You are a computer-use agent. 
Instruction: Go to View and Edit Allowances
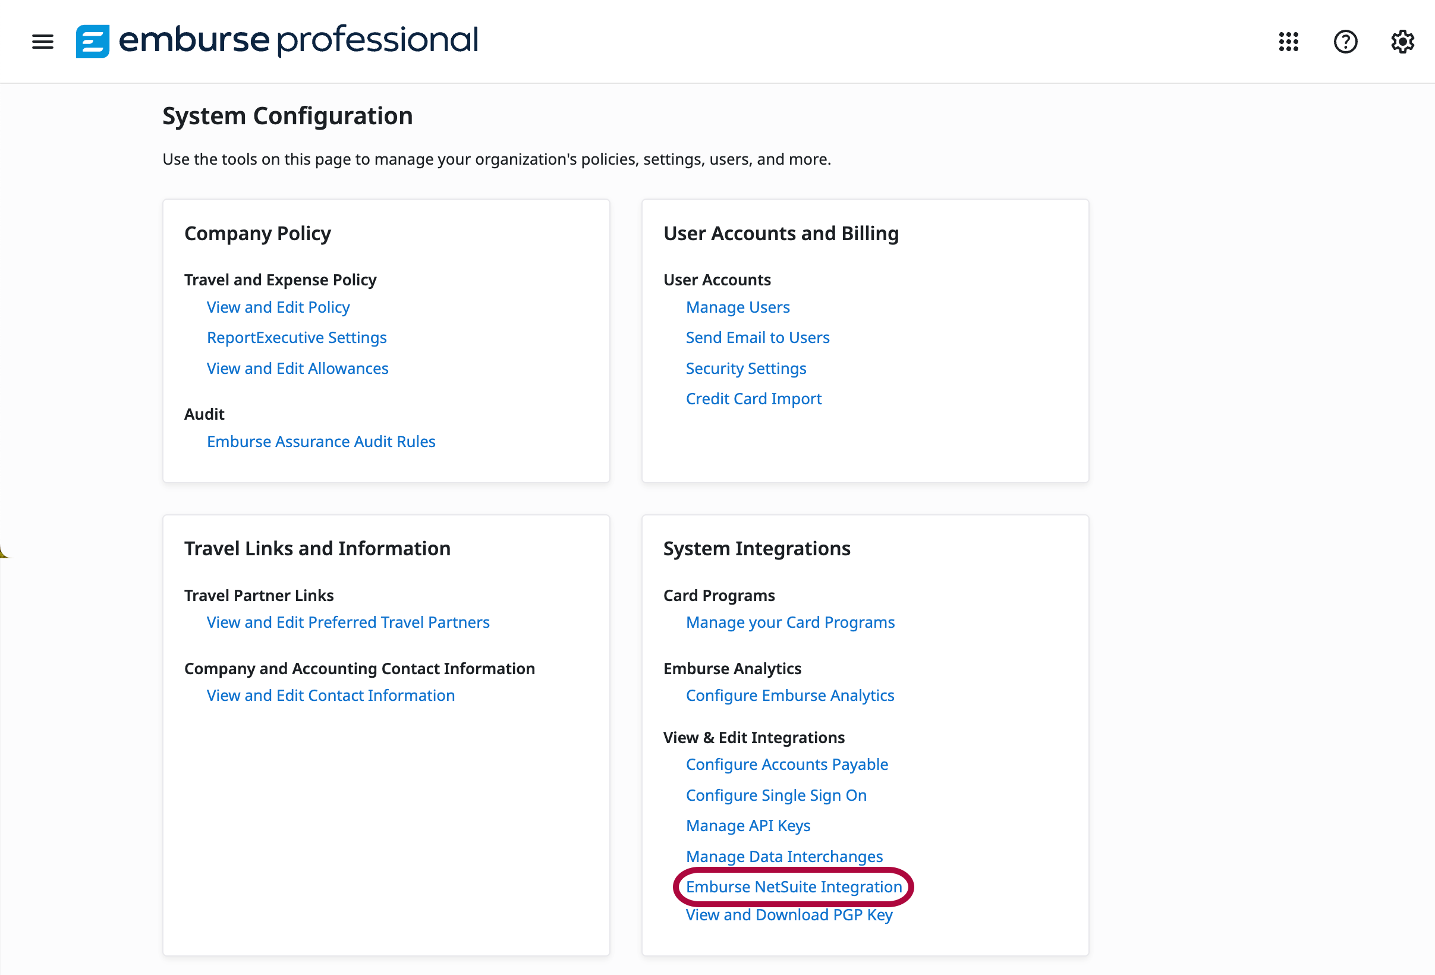click(x=297, y=368)
